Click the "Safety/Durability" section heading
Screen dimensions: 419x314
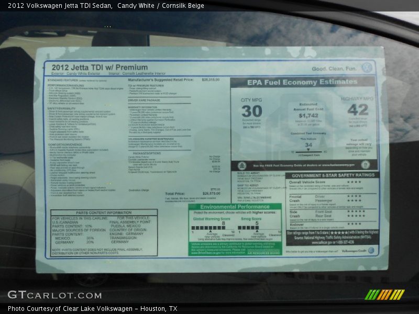tap(61, 108)
